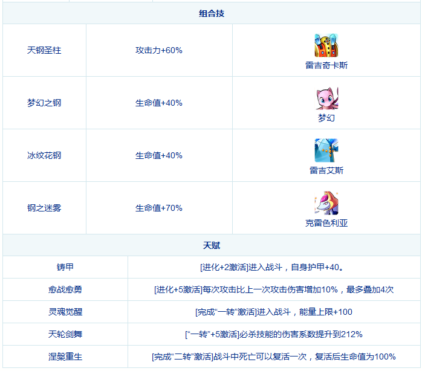The image size is (425, 371).
Task: Click the 灵魂觉醒 talent name
Action: 65,312
